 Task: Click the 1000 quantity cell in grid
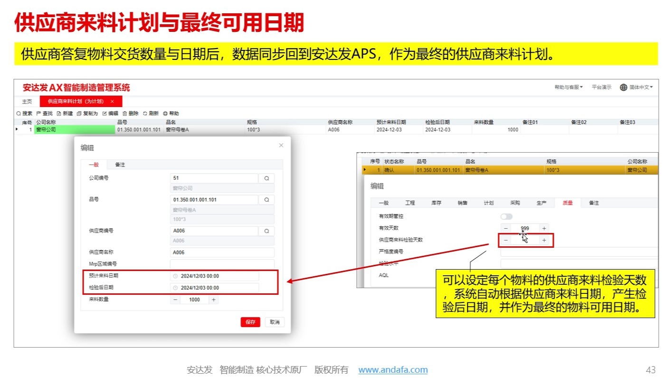point(496,130)
